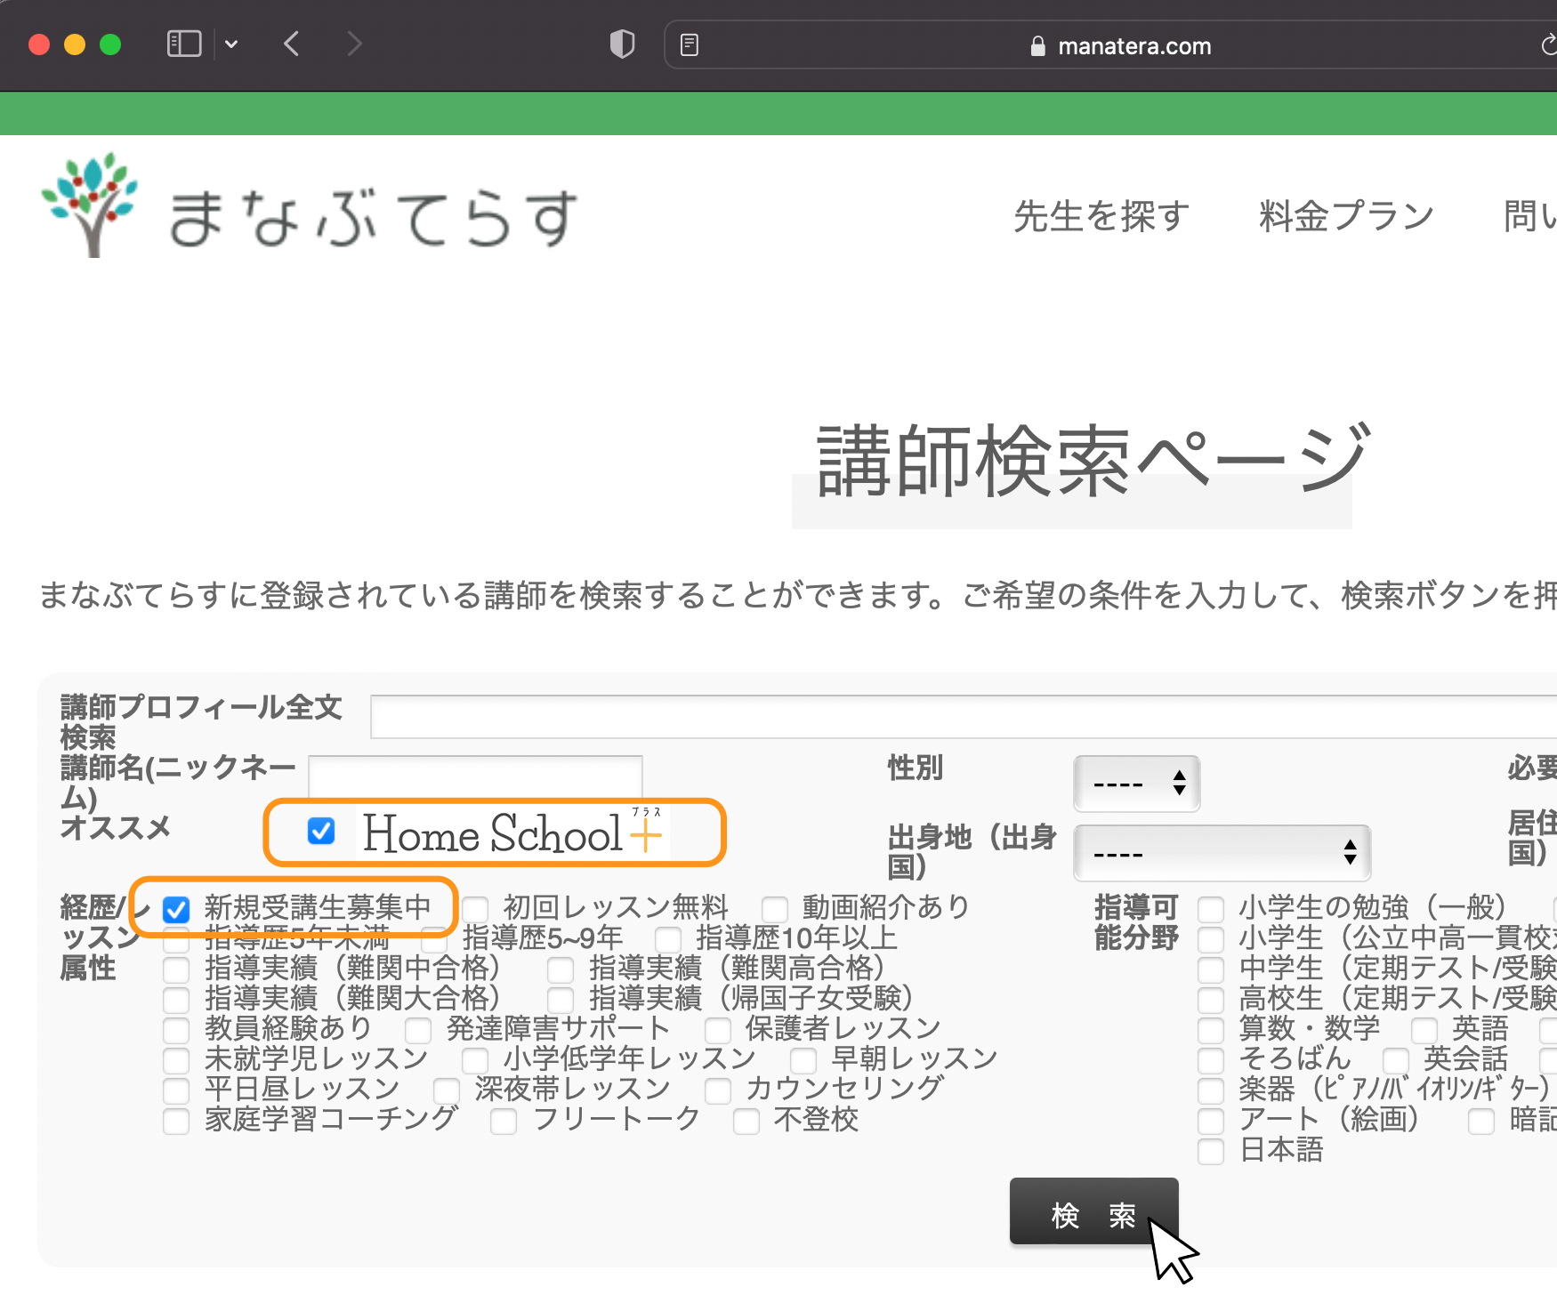Viewport: 1557px width, 1303px height.
Task: Click the privacy shield icon in the toolbar
Action: (623, 44)
